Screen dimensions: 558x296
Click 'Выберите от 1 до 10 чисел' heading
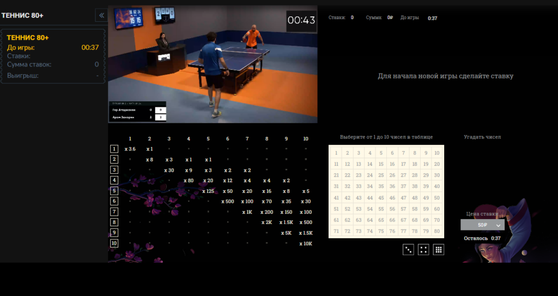pos(386,137)
